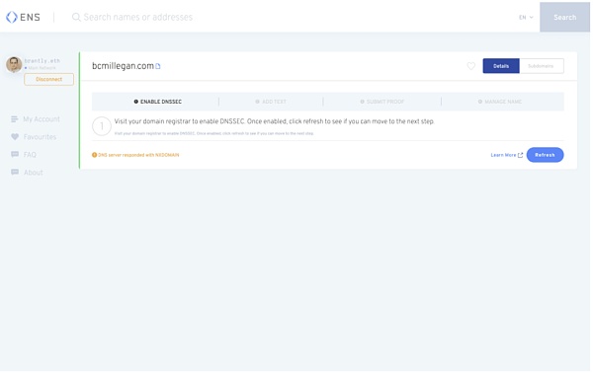
Task: Click the FAQ chat bubble icon
Action: (15, 154)
